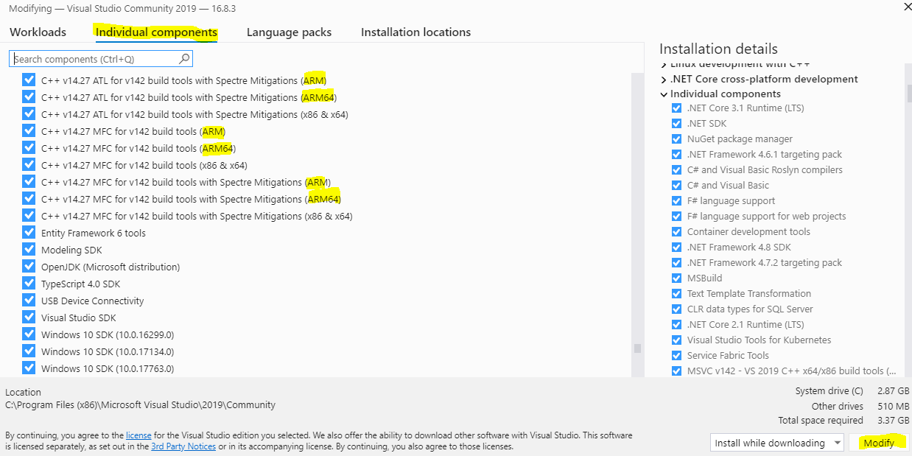Uncheck Windows 10 SDK (10.0.16299.0)
The image size is (912, 456).
(29, 334)
